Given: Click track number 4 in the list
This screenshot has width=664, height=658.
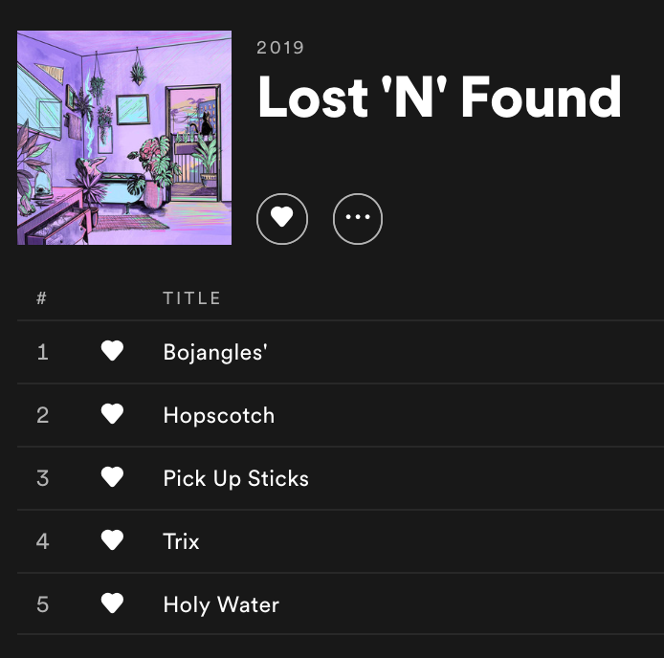Looking at the screenshot, I should click(42, 541).
